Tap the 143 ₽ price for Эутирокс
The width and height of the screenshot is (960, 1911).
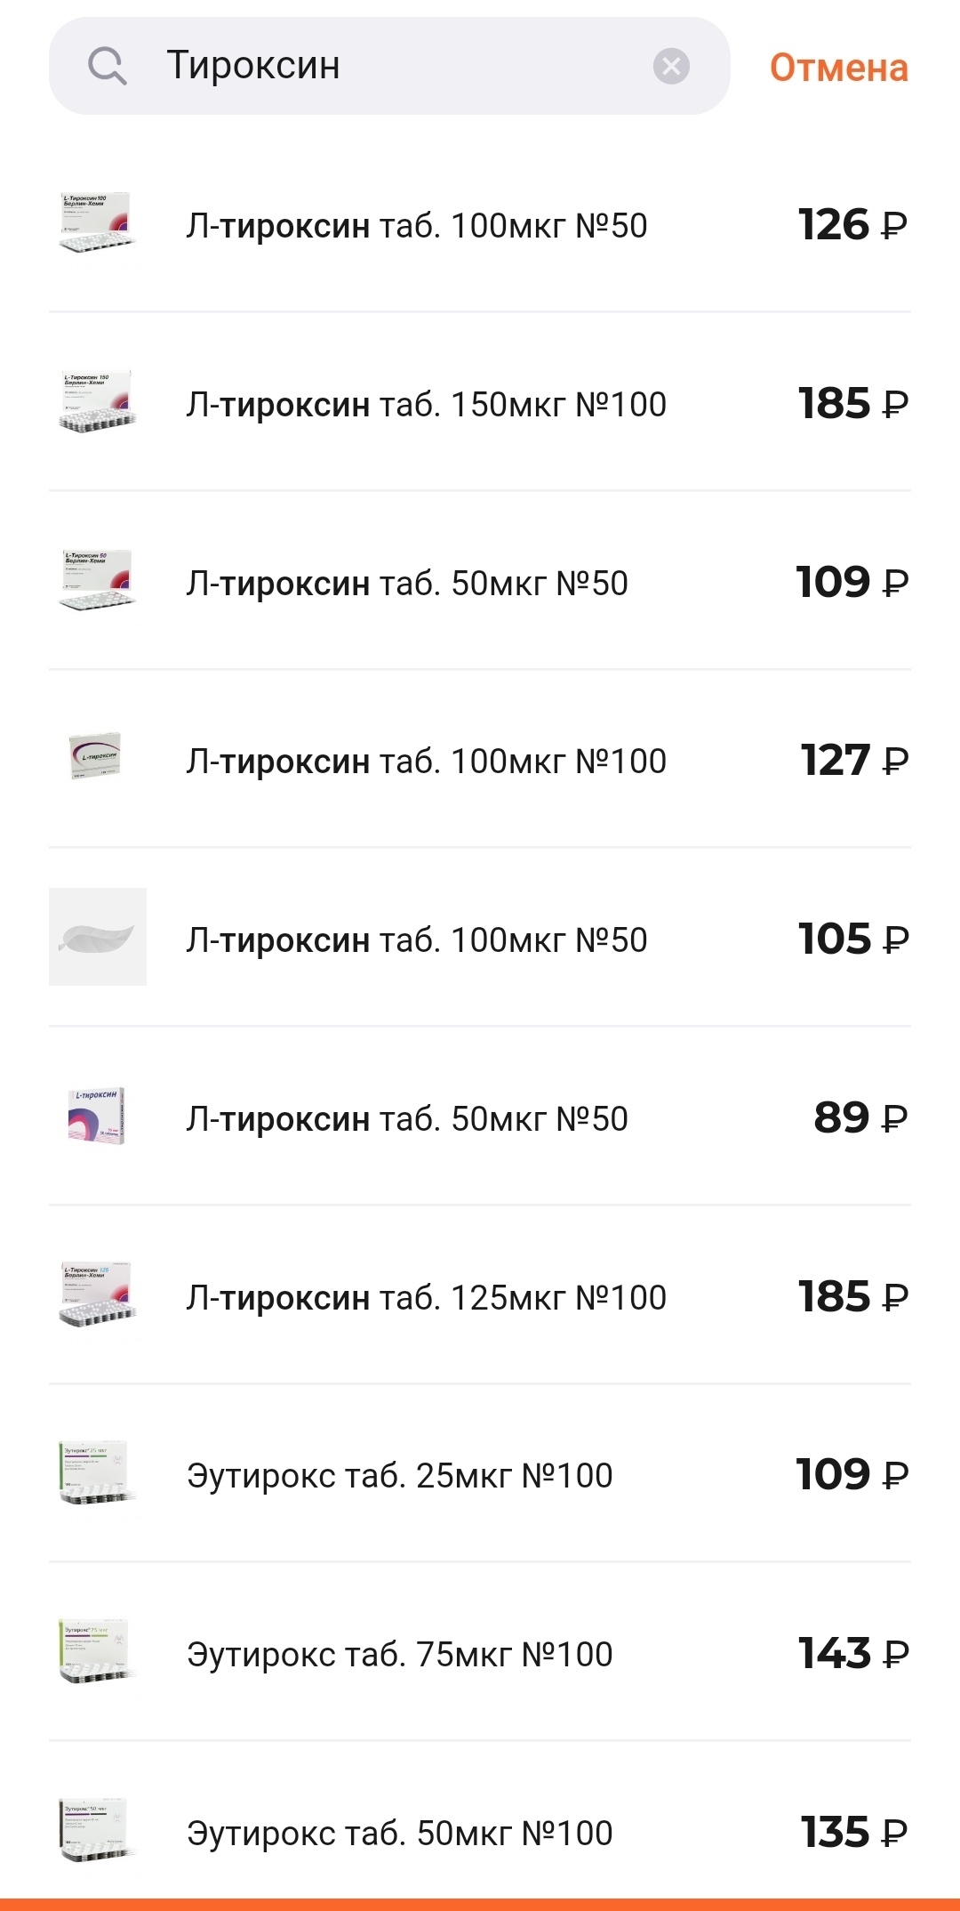pos(853,1654)
